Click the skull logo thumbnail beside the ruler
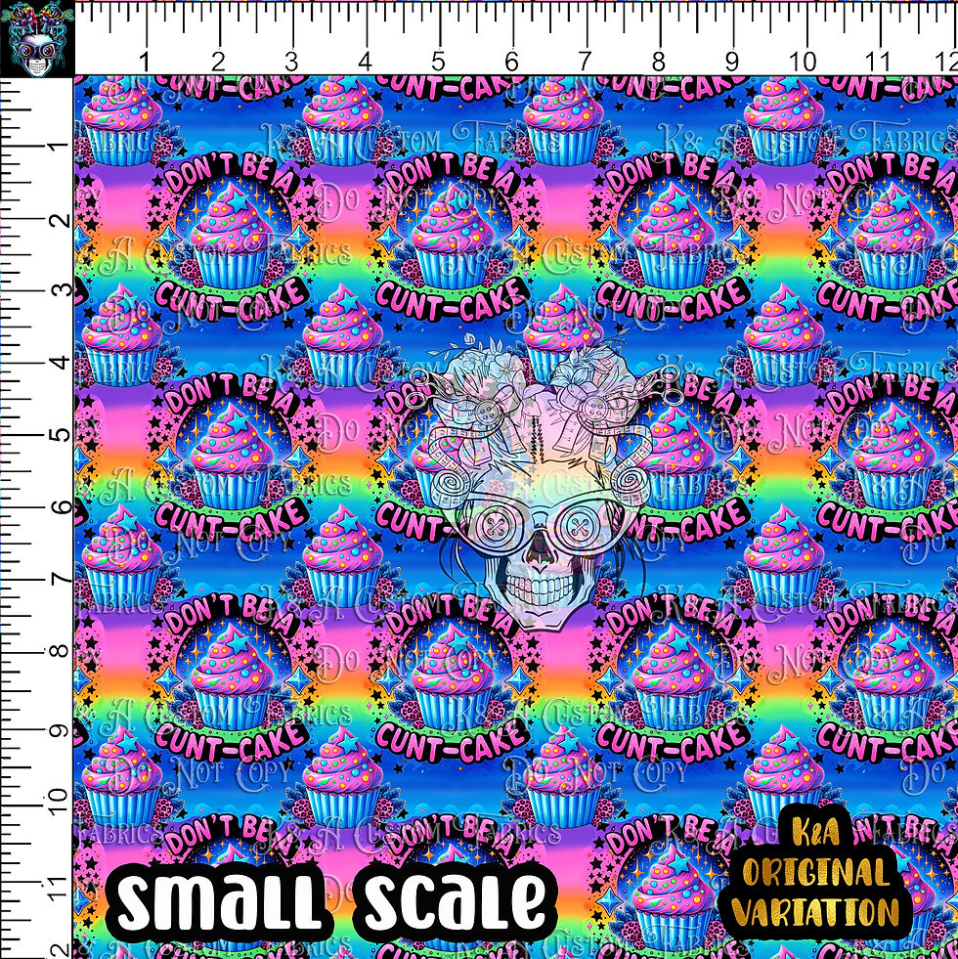Image resolution: width=958 pixels, height=959 pixels. pyautogui.click(x=37, y=38)
